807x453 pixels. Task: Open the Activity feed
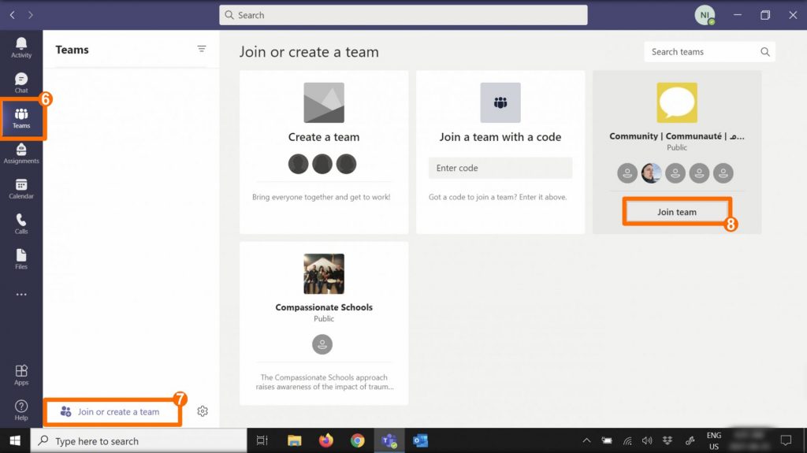(x=21, y=48)
